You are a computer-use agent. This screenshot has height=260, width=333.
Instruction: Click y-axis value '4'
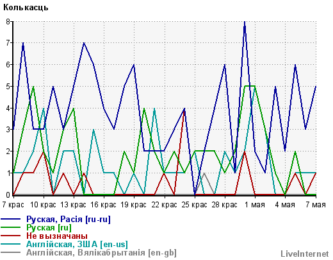(8, 108)
